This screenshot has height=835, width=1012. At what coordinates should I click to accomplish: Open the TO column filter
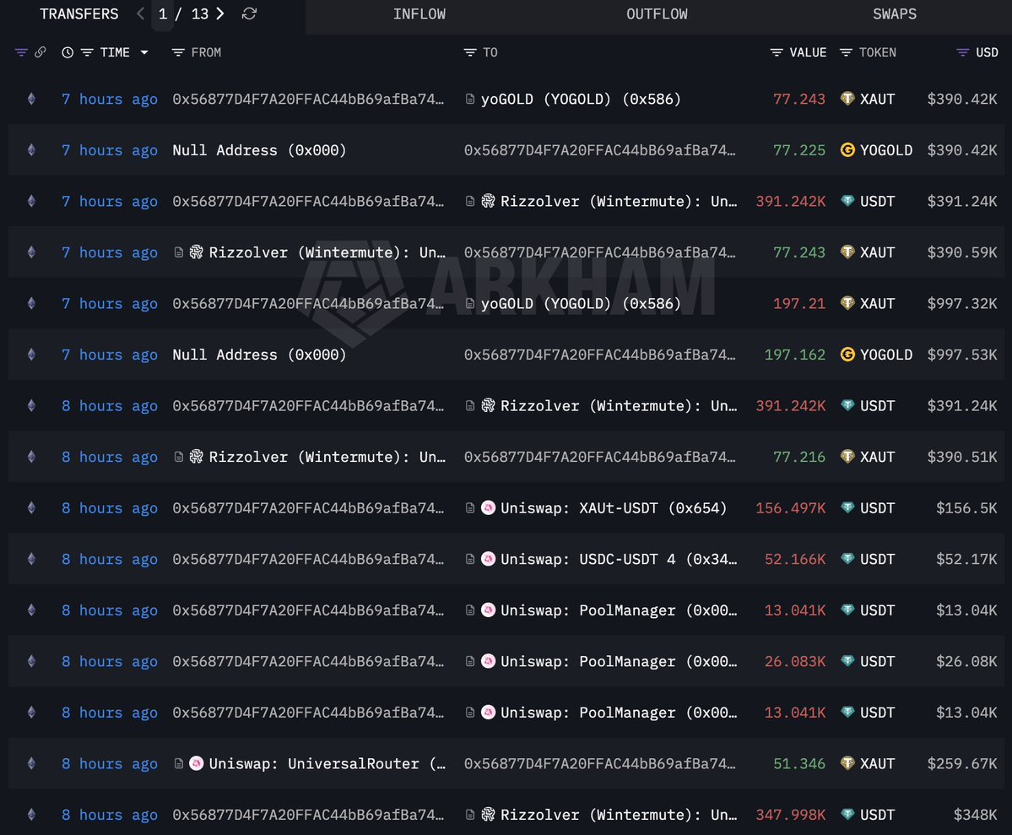(470, 52)
